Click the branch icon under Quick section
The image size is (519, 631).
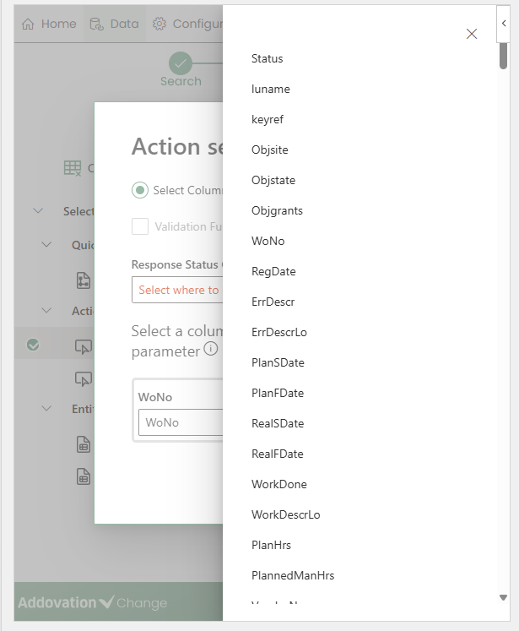click(83, 280)
